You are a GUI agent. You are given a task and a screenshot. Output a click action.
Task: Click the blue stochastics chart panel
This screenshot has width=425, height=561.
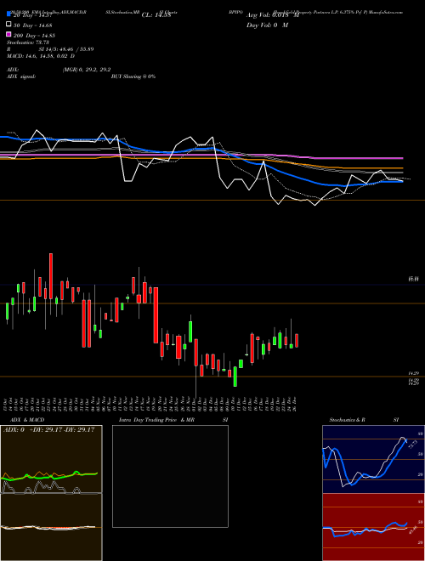coord(373,459)
